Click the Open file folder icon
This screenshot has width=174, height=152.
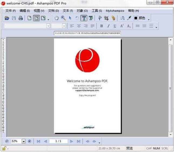point(7,18)
